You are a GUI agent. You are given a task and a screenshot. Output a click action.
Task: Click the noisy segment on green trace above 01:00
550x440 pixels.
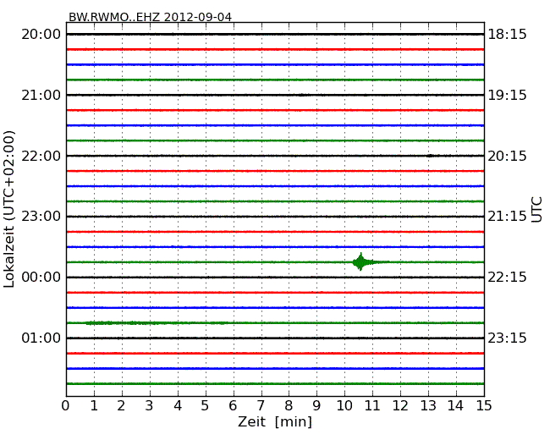pyautogui.click(x=156, y=322)
